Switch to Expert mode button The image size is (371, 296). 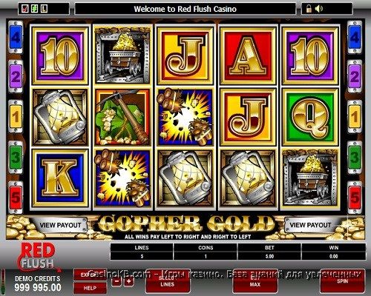coord(90,275)
